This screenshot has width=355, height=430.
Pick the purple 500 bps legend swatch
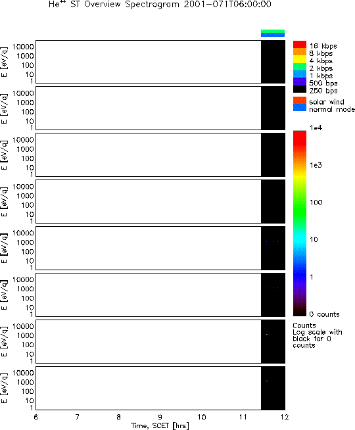(x=300, y=82)
